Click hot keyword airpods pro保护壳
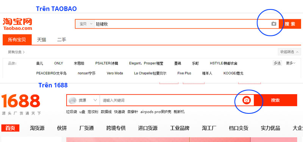Screen dimensions: 303x142 coord(156,111)
